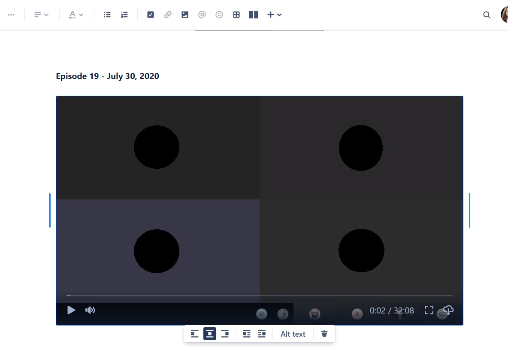Open the insert plus dropdown
Image resolution: width=508 pixels, height=359 pixels.
pyautogui.click(x=274, y=15)
